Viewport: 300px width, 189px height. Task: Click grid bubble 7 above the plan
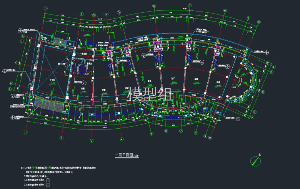click(x=190, y=5)
